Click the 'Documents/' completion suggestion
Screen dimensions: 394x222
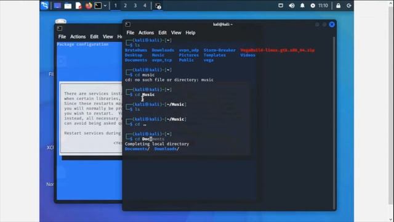(137, 149)
